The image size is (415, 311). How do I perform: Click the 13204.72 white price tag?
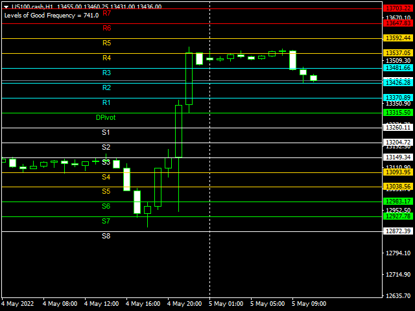tap(398, 143)
